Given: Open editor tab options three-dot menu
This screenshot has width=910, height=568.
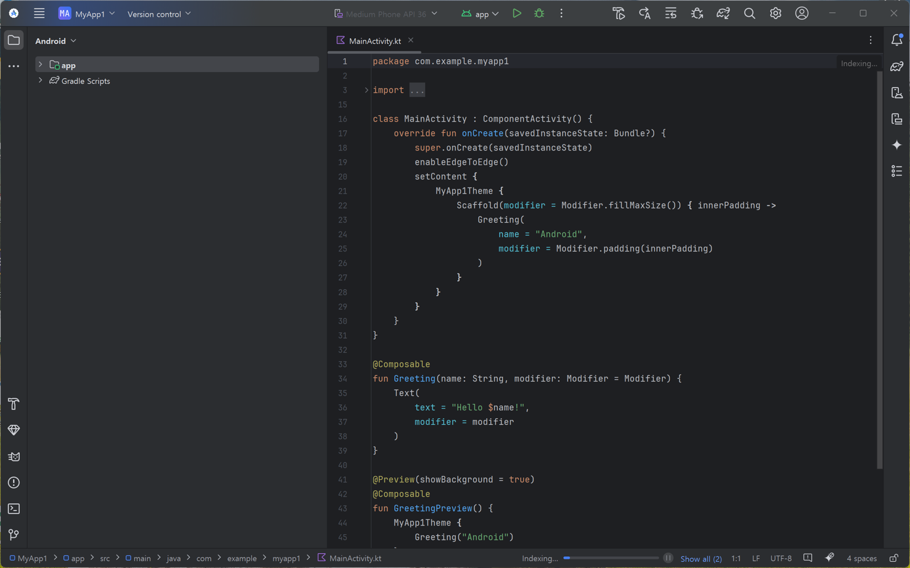Looking at the screenshot, I should tap(871, 40).
